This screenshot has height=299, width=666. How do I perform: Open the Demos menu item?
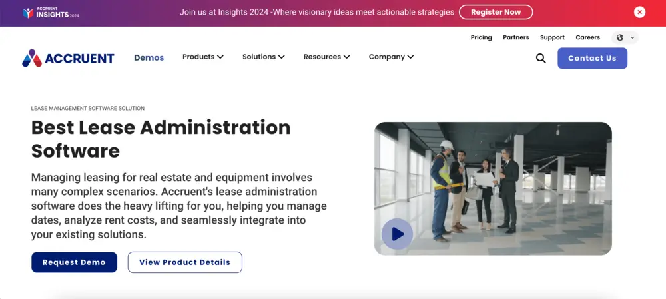[149, 58]
